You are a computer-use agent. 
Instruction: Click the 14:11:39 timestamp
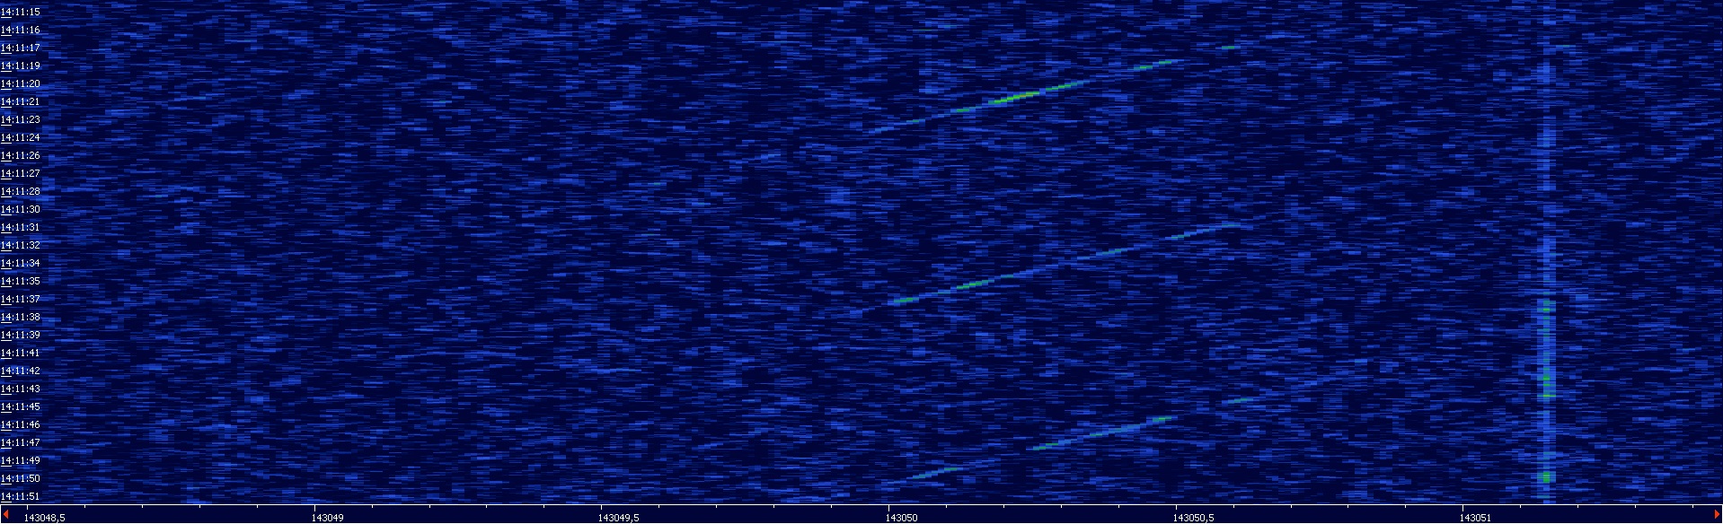(21, 335)
